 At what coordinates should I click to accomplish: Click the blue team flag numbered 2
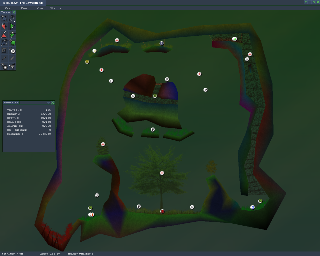pos(253,207)
